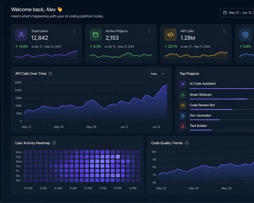The width and height of the screenshot is (254, 203).
Task: Show info for Code Quality Trends
Action: pos(187,143)
